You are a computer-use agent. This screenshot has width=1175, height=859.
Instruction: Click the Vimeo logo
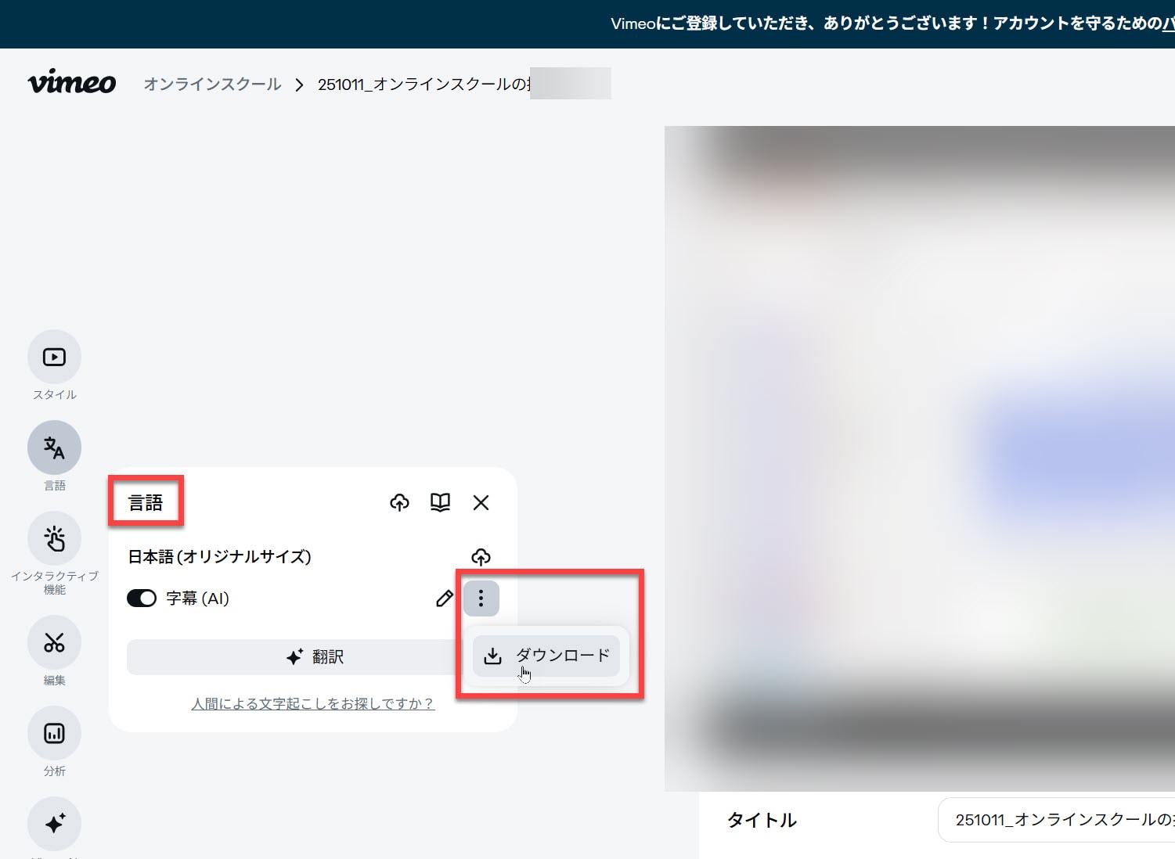[72, 83]
